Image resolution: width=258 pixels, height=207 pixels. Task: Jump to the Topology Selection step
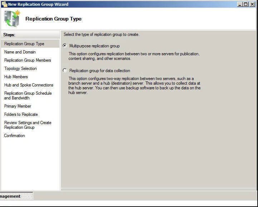pyautogui.click(x=20, y=69)
